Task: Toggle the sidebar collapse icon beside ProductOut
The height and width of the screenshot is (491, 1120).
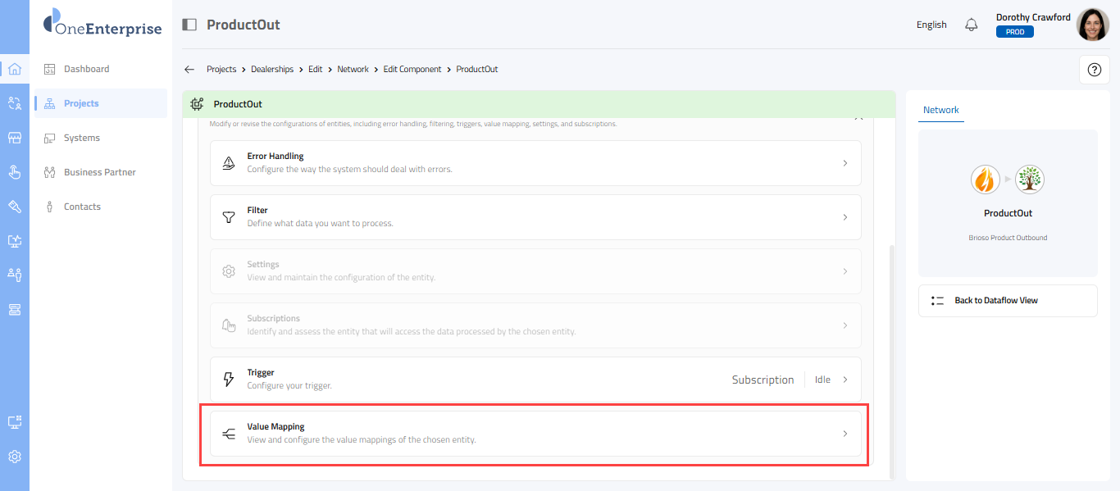Action: click(x=189, y=25)
